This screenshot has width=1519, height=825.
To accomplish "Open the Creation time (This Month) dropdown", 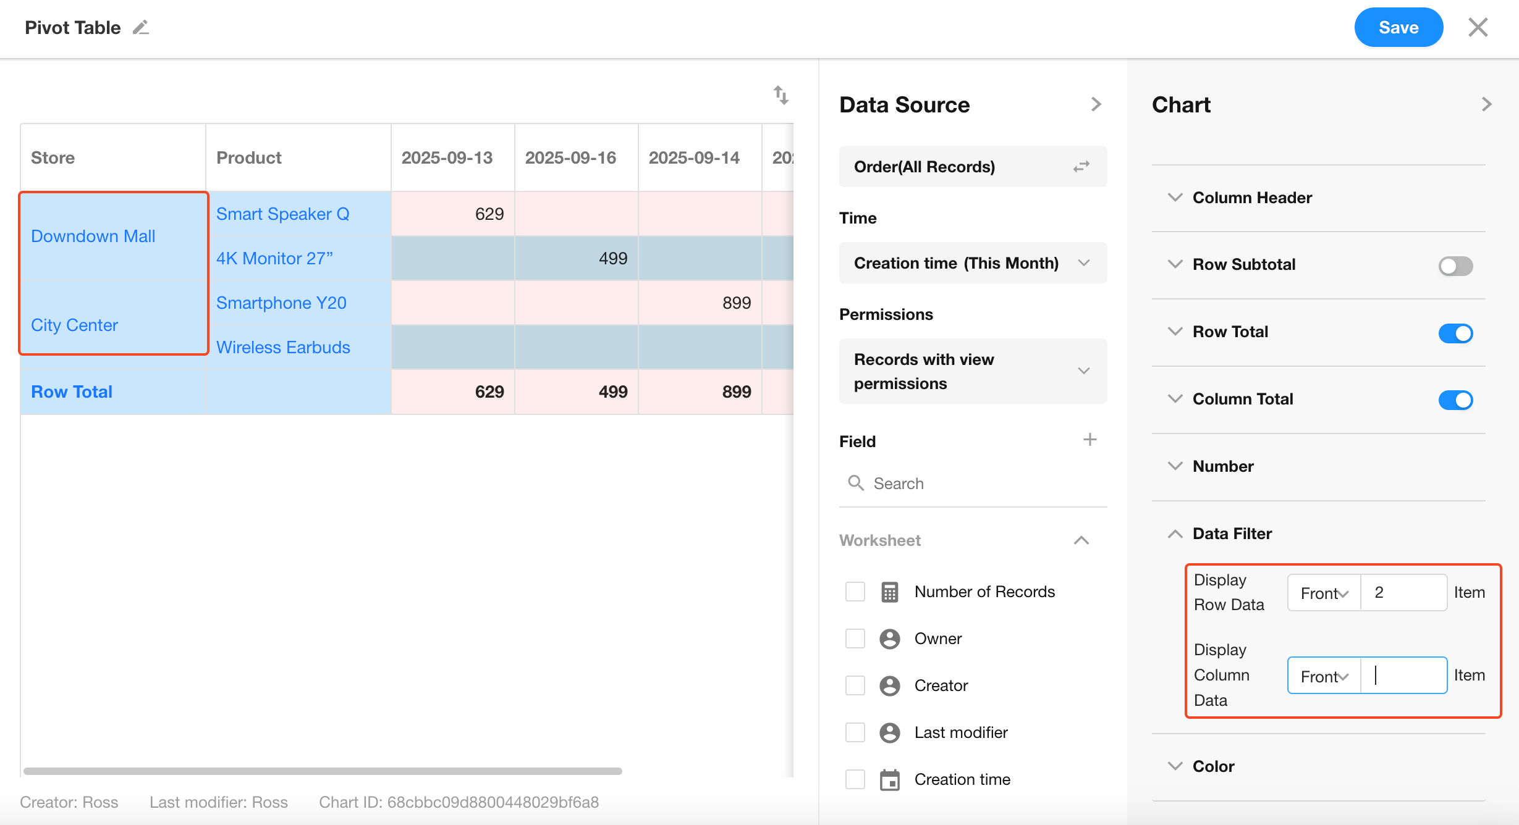I will 972,263.
